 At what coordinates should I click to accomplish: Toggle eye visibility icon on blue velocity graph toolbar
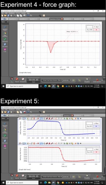pyautogui.click(x=81, y=119)
